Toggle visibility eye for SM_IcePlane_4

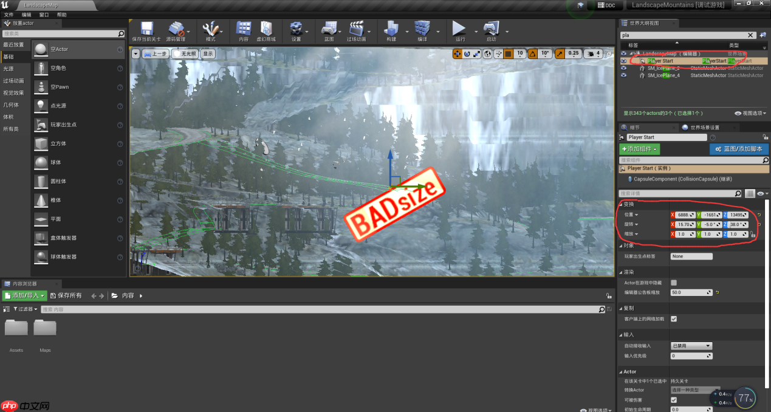pos(623,75)
